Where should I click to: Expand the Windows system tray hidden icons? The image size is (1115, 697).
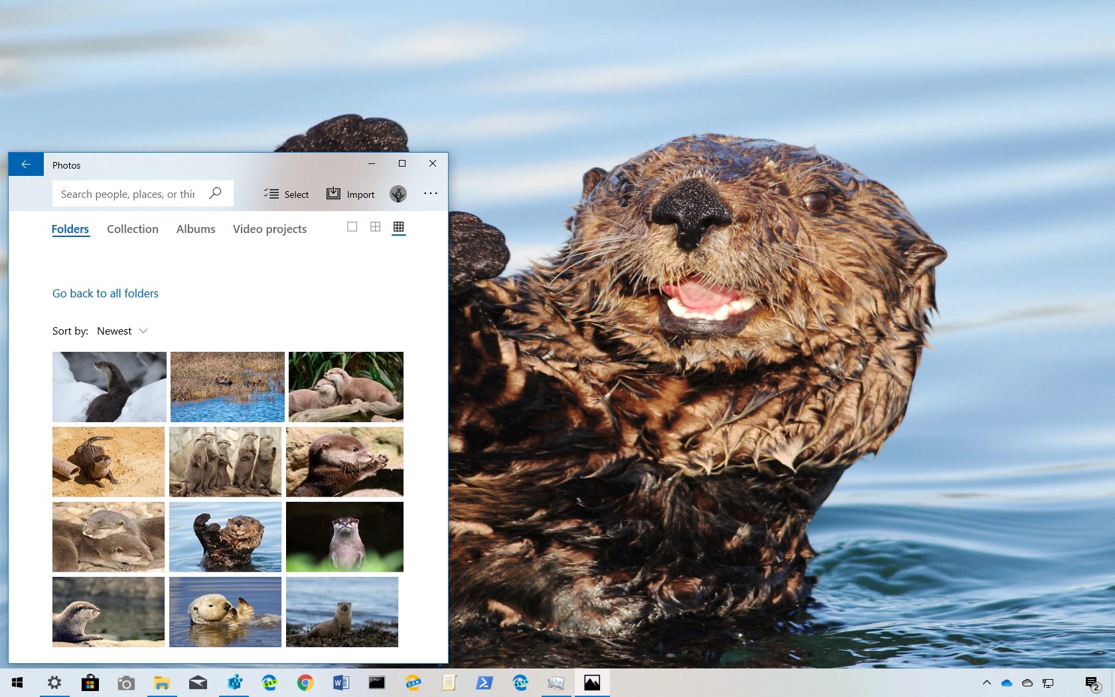click(x=987, y=682)
